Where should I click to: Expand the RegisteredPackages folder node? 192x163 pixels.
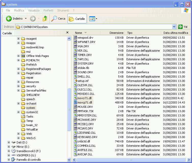tap(18, 69)
